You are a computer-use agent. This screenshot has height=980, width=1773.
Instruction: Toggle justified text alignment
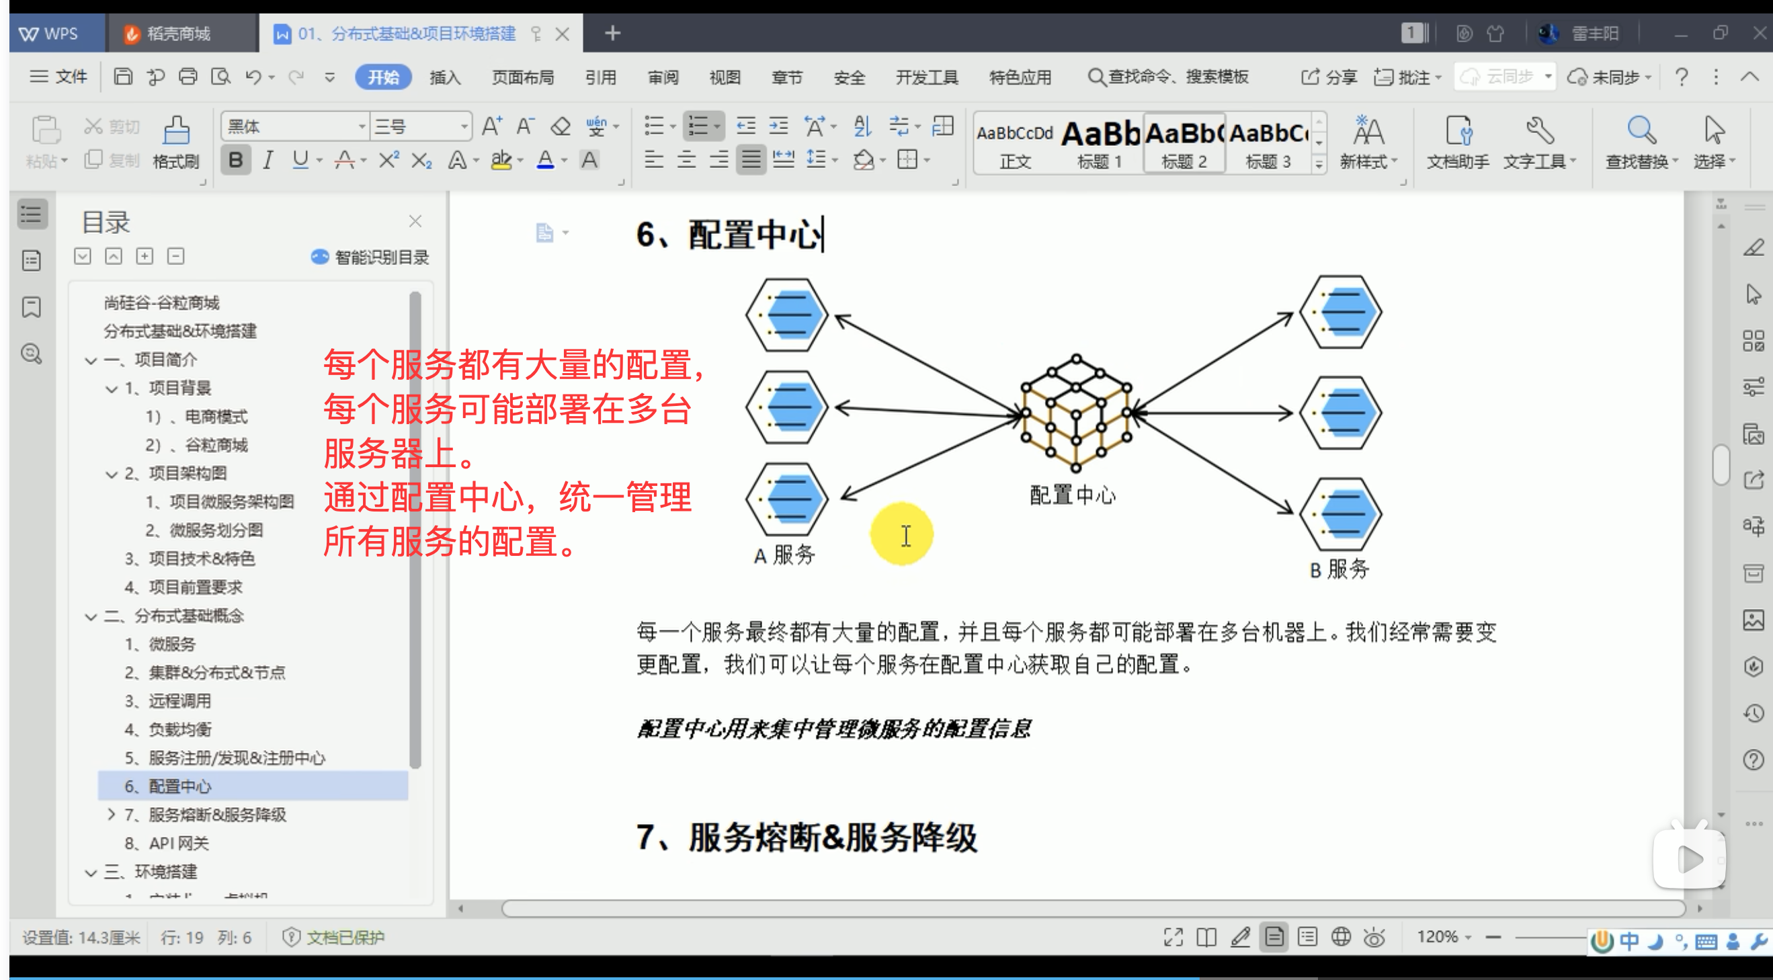(751, 161)
